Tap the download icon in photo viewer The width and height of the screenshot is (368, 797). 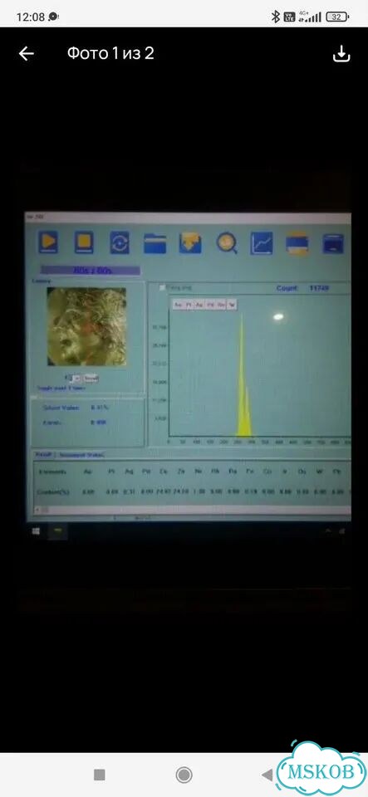tap(341, 53)
